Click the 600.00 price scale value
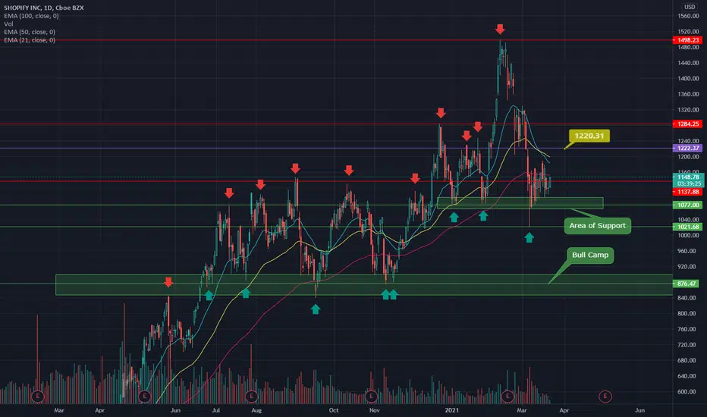The width and height of the screenshot is (707, 417). tap(688, 392)
